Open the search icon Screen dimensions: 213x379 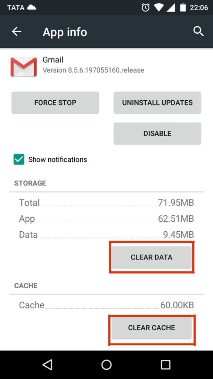pos(199,31)
